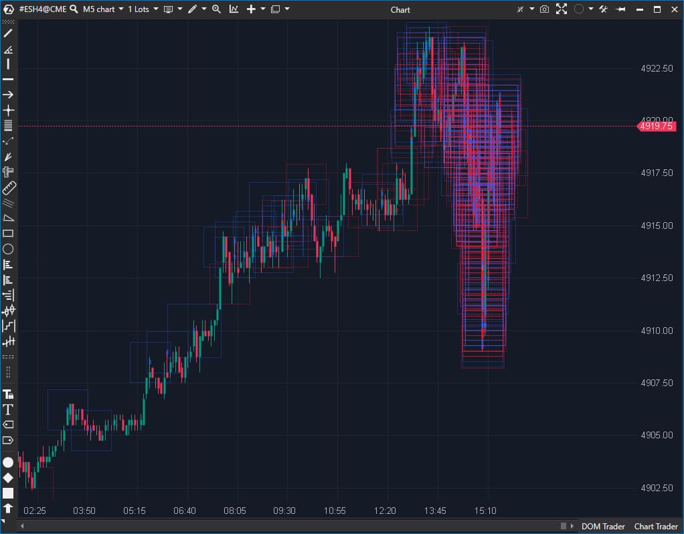The image size is (684, 534).
Task: Switch to the DOM Trader tab
Action: pyautogui.click(x=603, y=527)
